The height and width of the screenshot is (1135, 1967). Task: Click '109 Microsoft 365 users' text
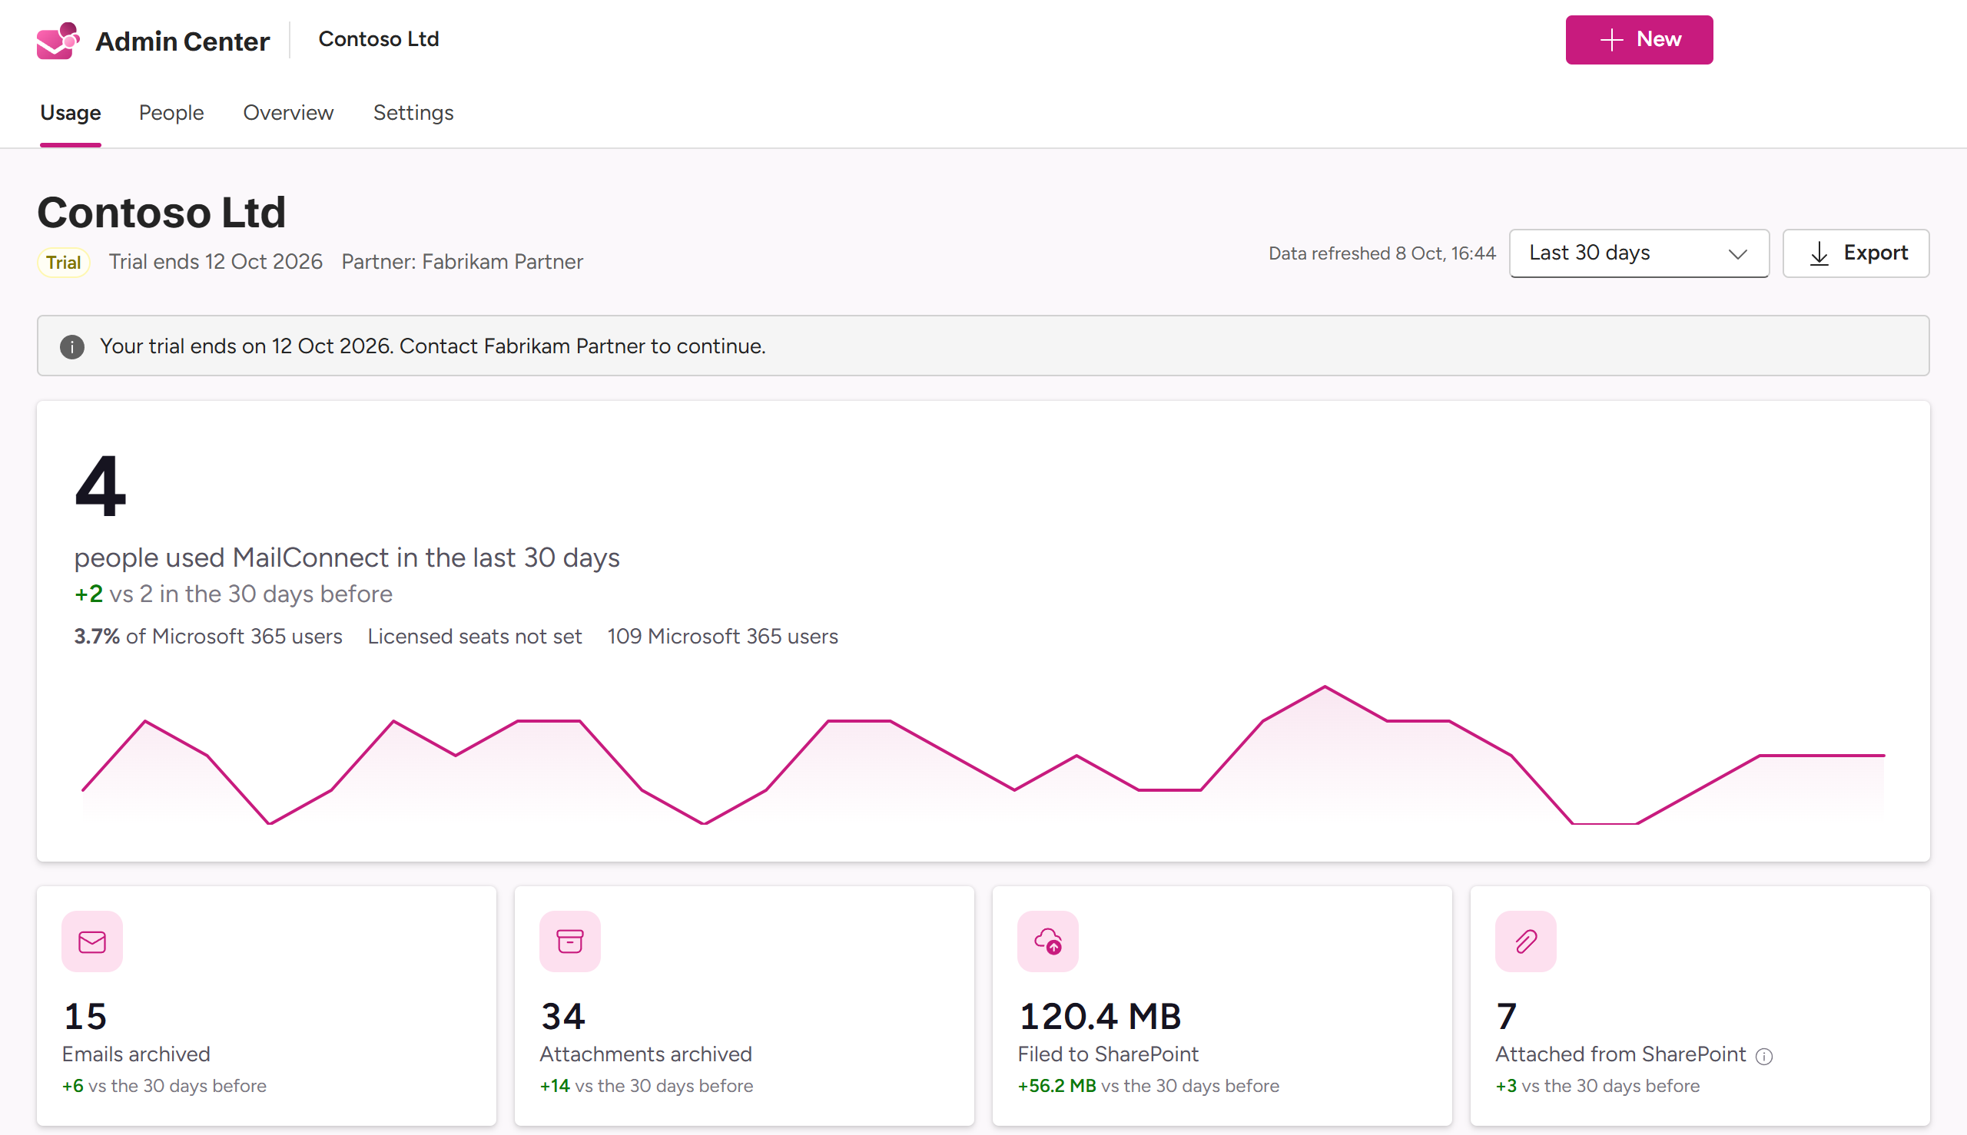click(x=723, y=637)
